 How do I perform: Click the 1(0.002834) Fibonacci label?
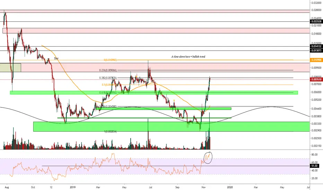110,132
